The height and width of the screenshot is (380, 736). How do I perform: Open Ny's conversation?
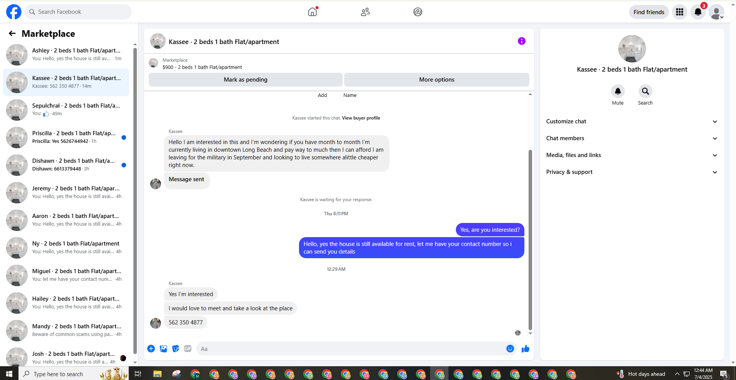point(66,247)
